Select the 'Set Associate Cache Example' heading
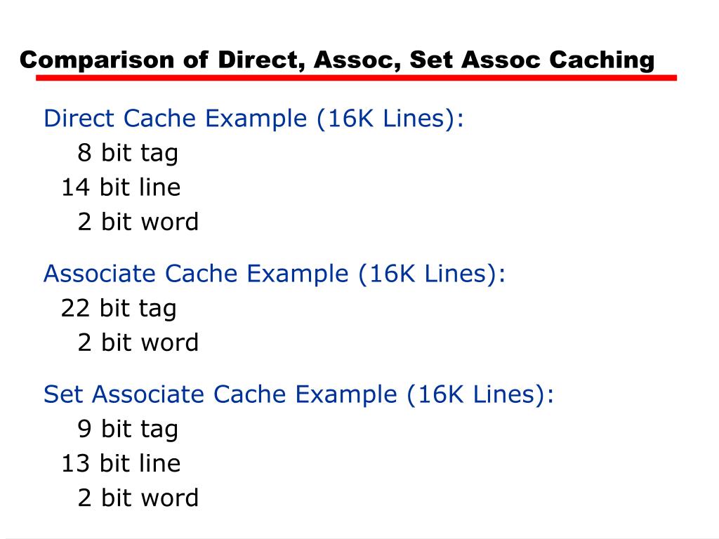719x539 pixels. tap(298, 394)
